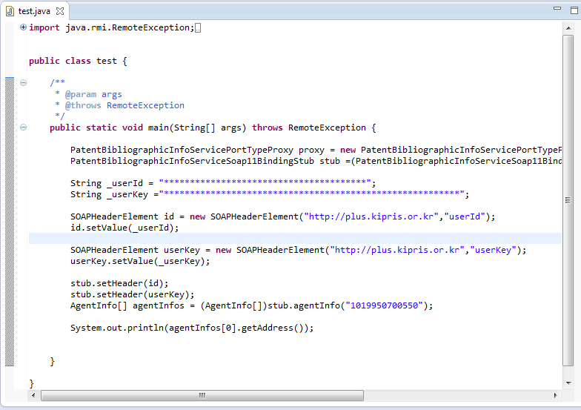Click the RemoteException Javadoc reference
Screen dimensions: 581x410
(145, 105)
